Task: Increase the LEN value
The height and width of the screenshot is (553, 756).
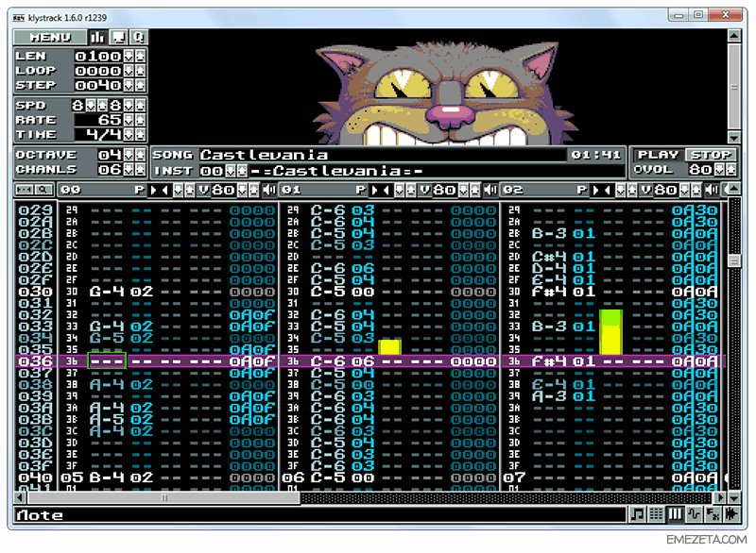Action: coord(140,57)
